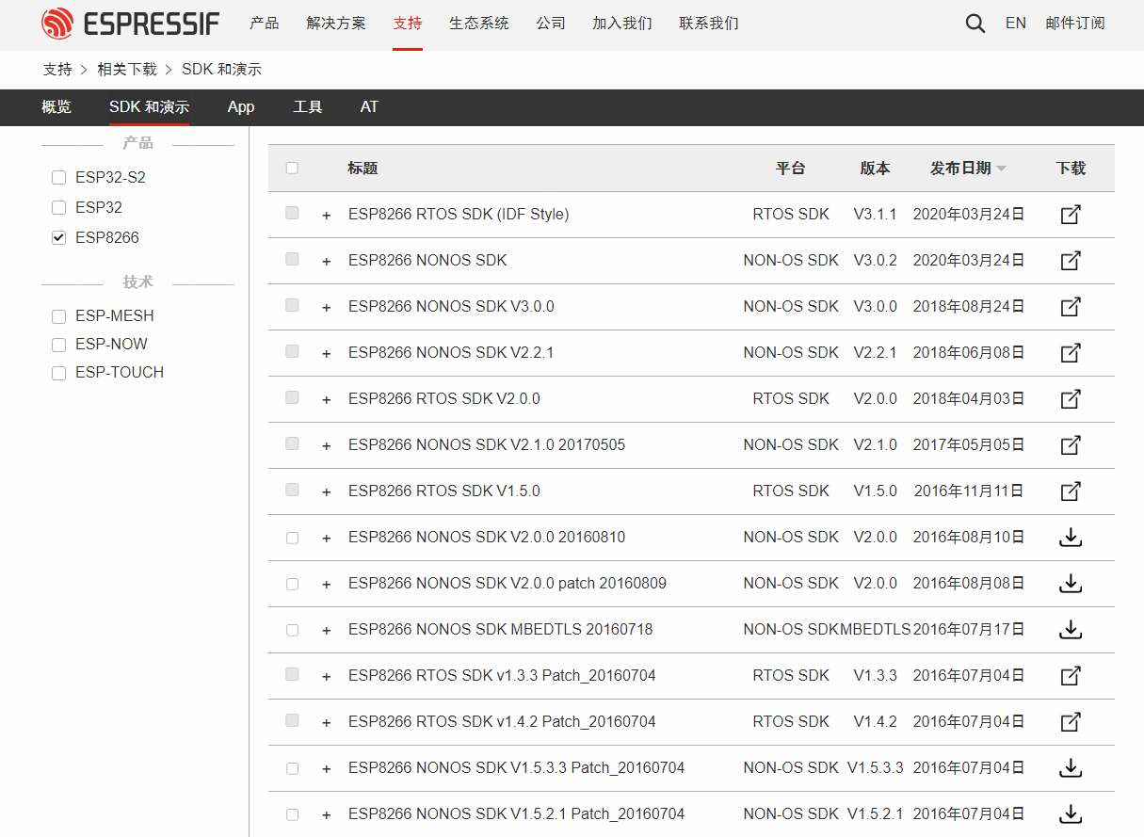Open external link for NONOS SDK V2.2.1
This screenshot has width=1144, height=837.
pos(1071,353)
